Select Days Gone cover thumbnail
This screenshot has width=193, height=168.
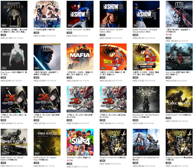coord(14,57)
